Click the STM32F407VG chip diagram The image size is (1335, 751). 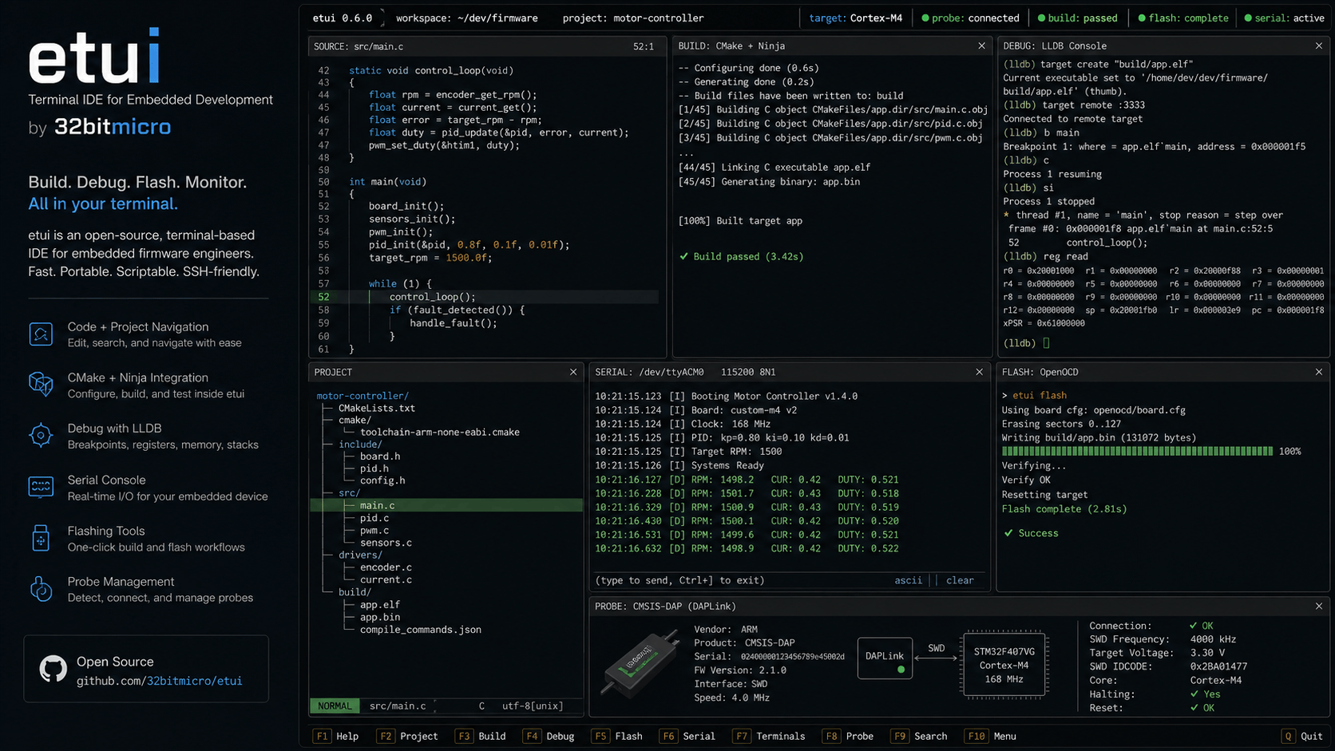pyautogui.click(x=1004, y=664)
